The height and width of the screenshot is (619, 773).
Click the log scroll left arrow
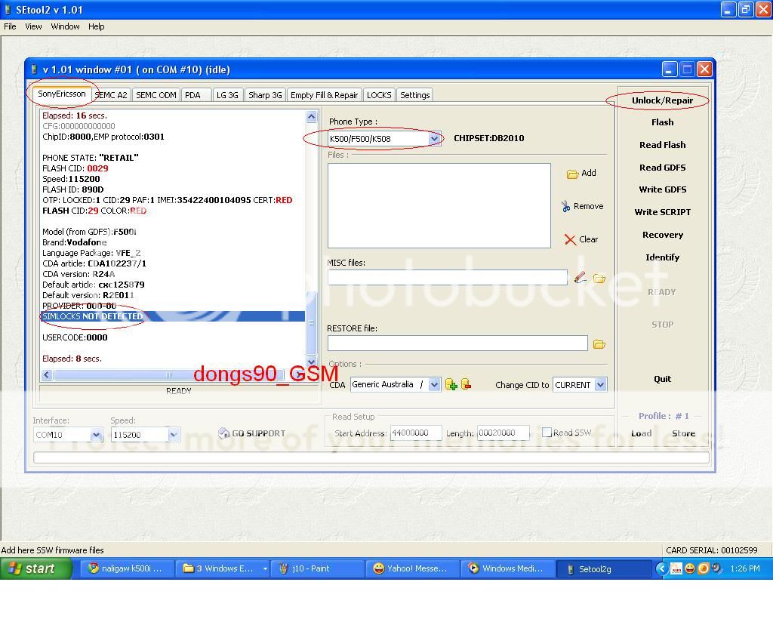[47, 375]
